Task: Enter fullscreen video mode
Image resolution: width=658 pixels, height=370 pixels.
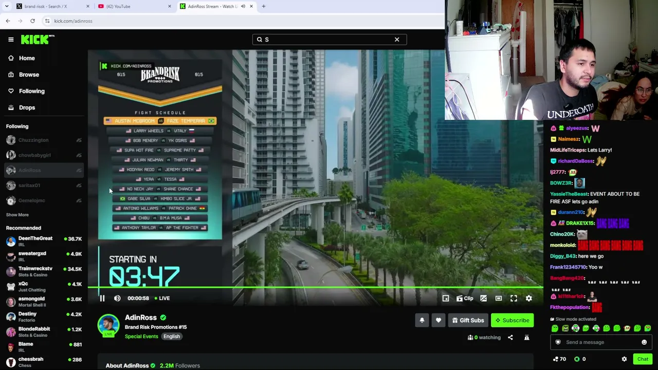Action: point(514,298)
